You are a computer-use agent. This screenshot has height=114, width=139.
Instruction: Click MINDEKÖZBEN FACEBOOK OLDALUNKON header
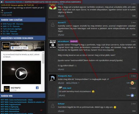pyautogui.click(x=23, y=38)
